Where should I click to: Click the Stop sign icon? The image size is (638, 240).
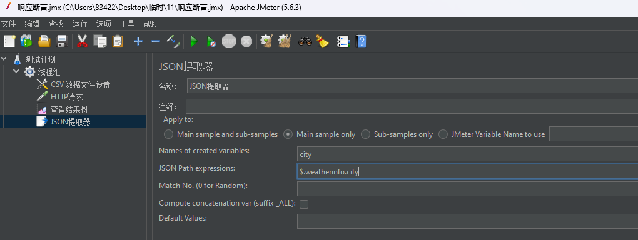click(229, 41)
